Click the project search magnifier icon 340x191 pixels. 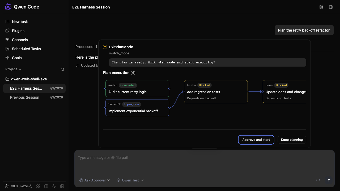62,70
